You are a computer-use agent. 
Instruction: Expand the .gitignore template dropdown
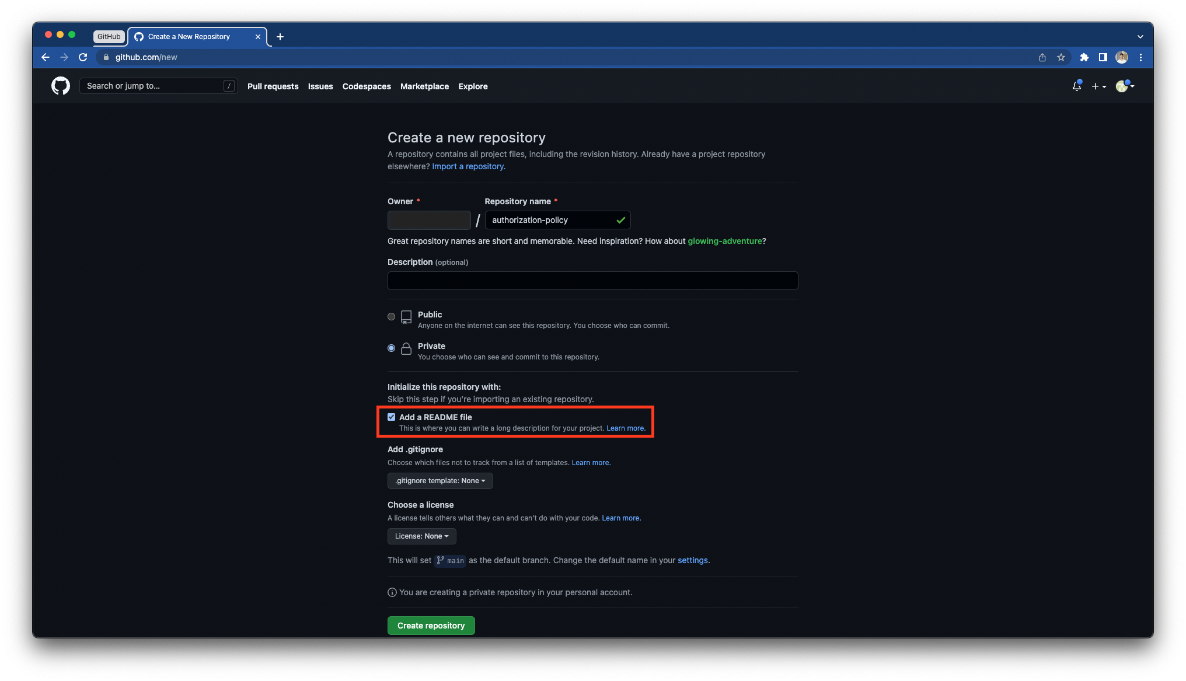point(440,480)
